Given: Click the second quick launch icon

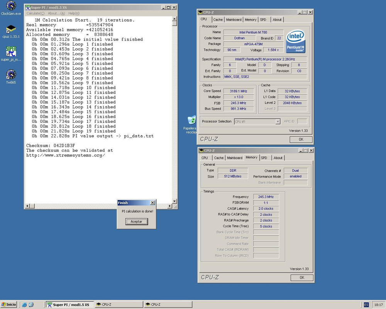Looking at the screenshot, I should 31,305.
